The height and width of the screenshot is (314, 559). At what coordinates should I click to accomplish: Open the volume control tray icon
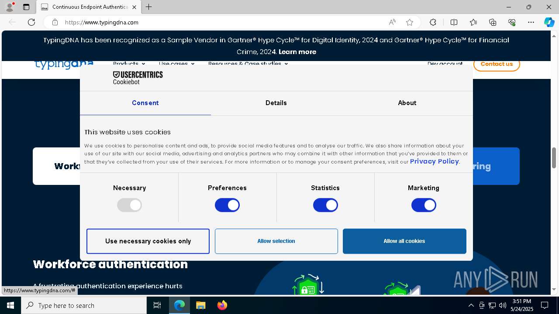click(503, 305)
